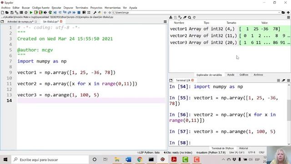Open the Archivo menu
Image resolution: width=291 pixels, height=164 pixels.
pyautogui.click(x=6, y=8)
